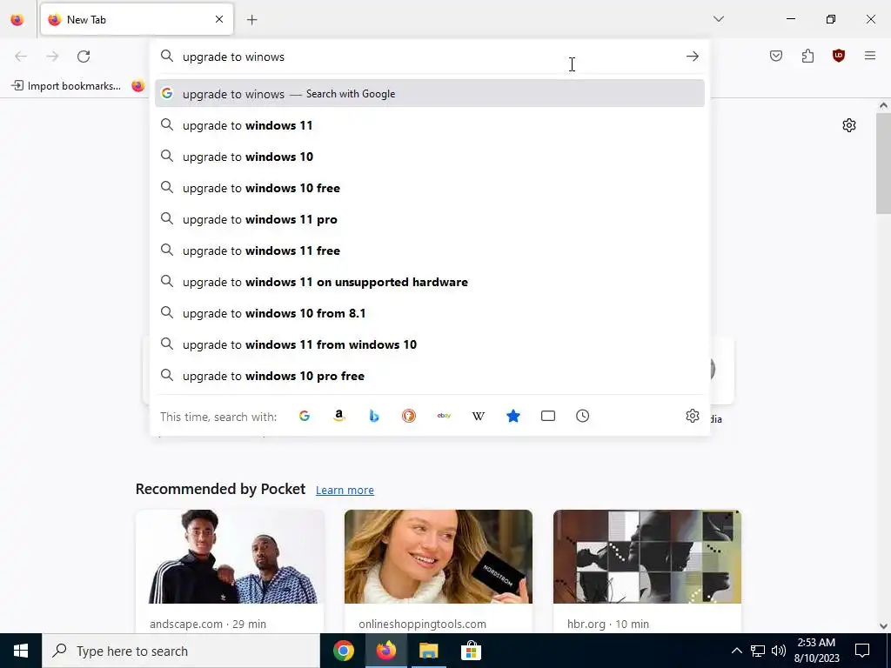The width and height of the screenshot is (891, 668).
Task: Click the Firefox View icon
Action: click(x=17, y=20)
